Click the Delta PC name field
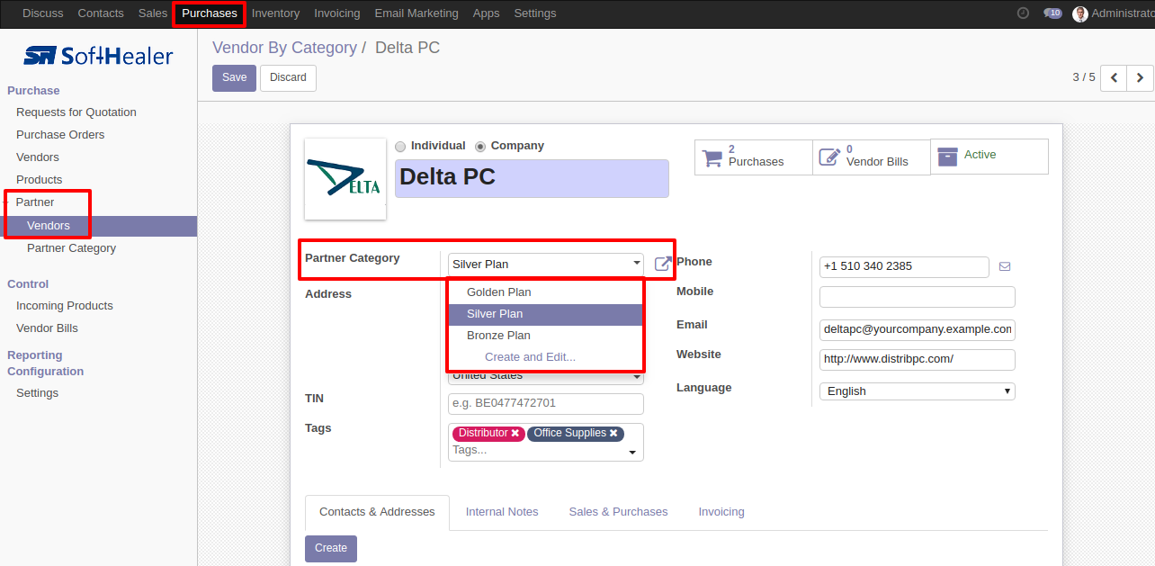Viewport: 1155px width, 566px height. (532, 178)
